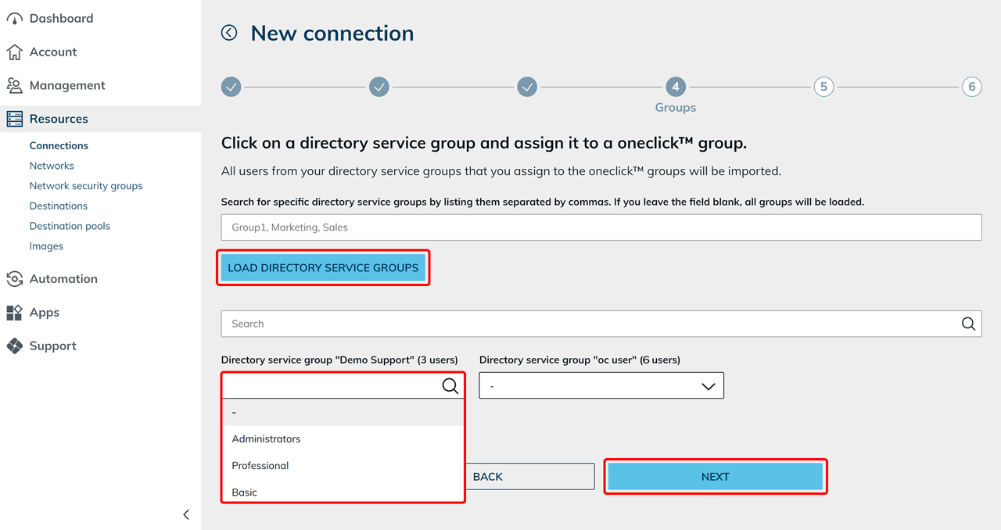Click the Account house icon

pos(14,52)
